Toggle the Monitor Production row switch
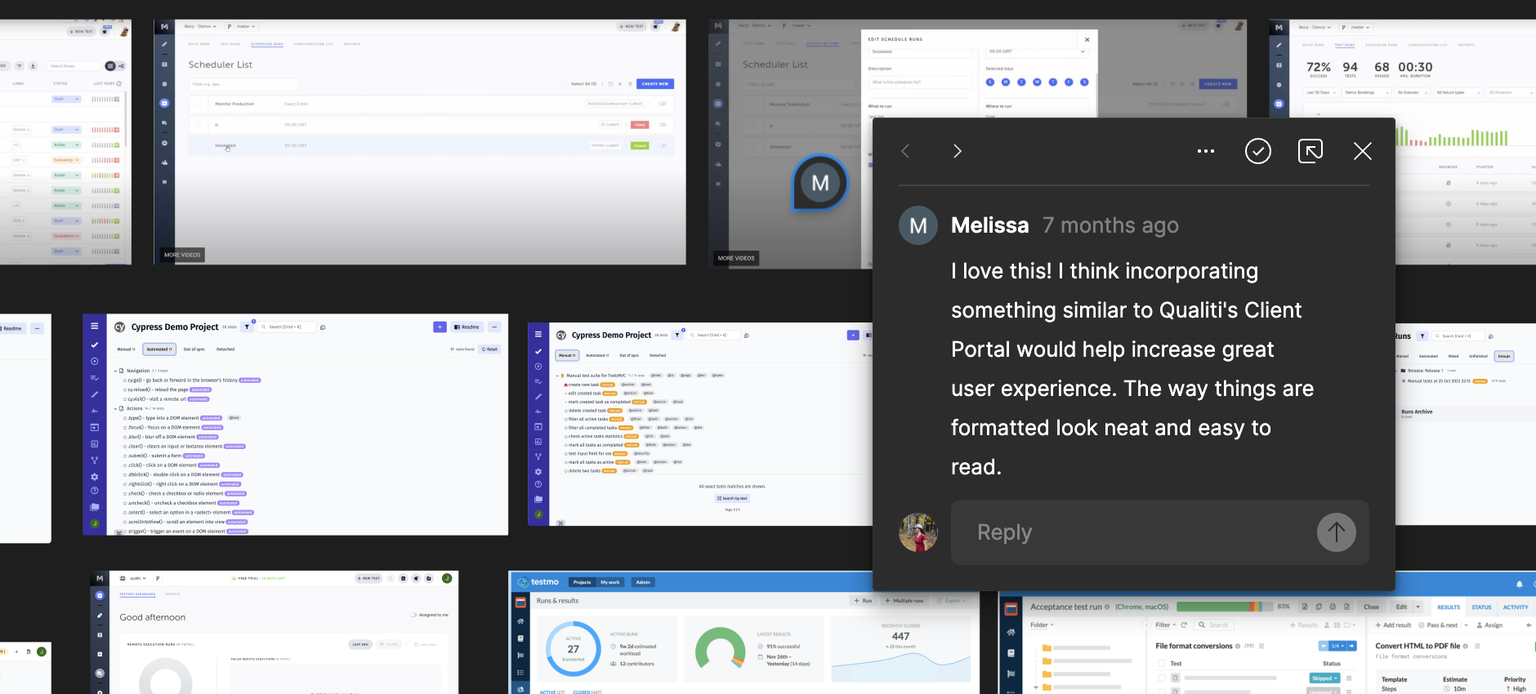Viewport: 1536px width, 694px height. [x=663, y=104]
